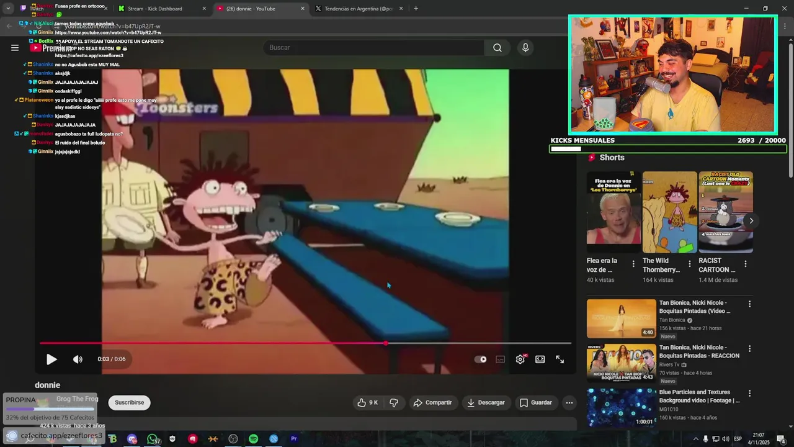Start voice search with microphone icon
This screenshot has width=794, height=447.
(x=525, y=47)
